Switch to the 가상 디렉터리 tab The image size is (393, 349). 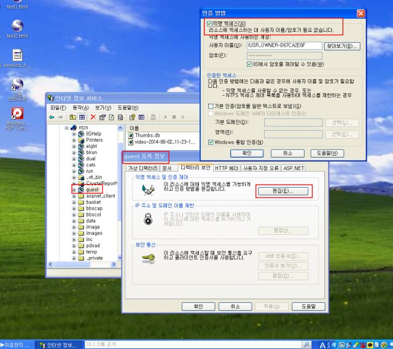click(x=142, y=168)
